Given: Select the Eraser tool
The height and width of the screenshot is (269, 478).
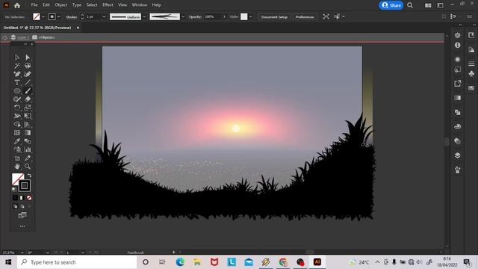Looking at the screenshot, I should click(x=28, y=99).
